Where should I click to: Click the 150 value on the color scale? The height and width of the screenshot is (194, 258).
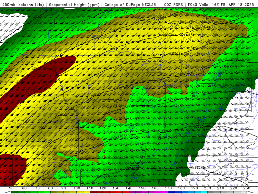pyautogui.click(x=142, y=188)
